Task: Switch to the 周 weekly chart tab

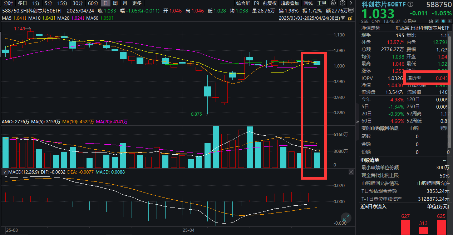Action: [114, 3]
